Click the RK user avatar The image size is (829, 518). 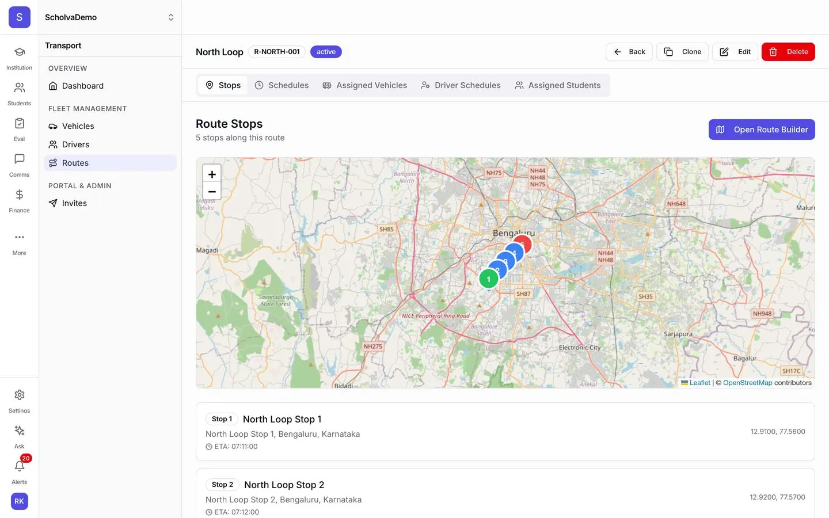coord(19,501)
